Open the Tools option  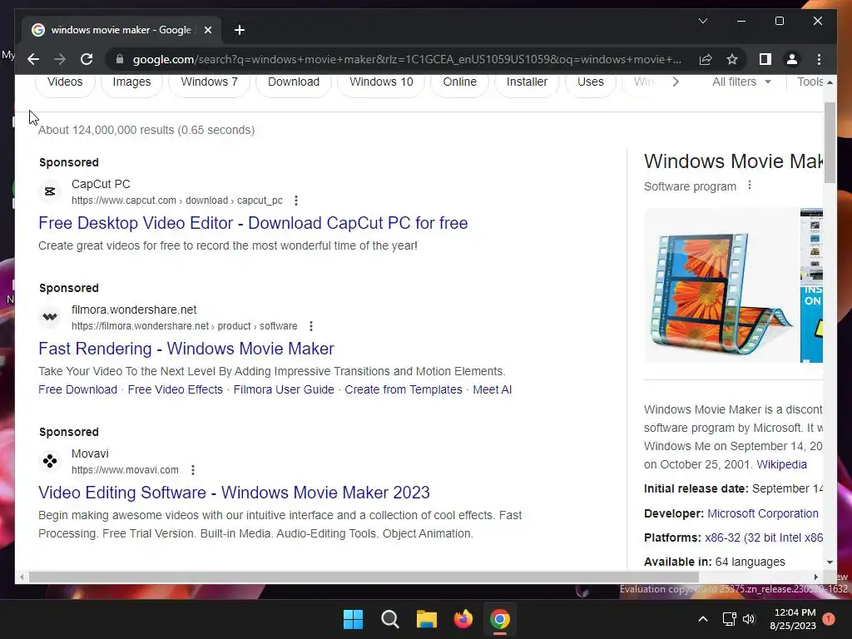point(810,82)
